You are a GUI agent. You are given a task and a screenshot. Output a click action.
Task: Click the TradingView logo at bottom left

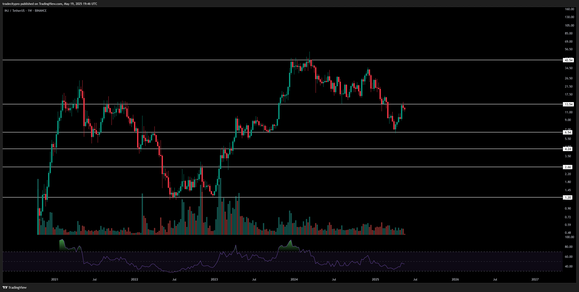(15, 287)
